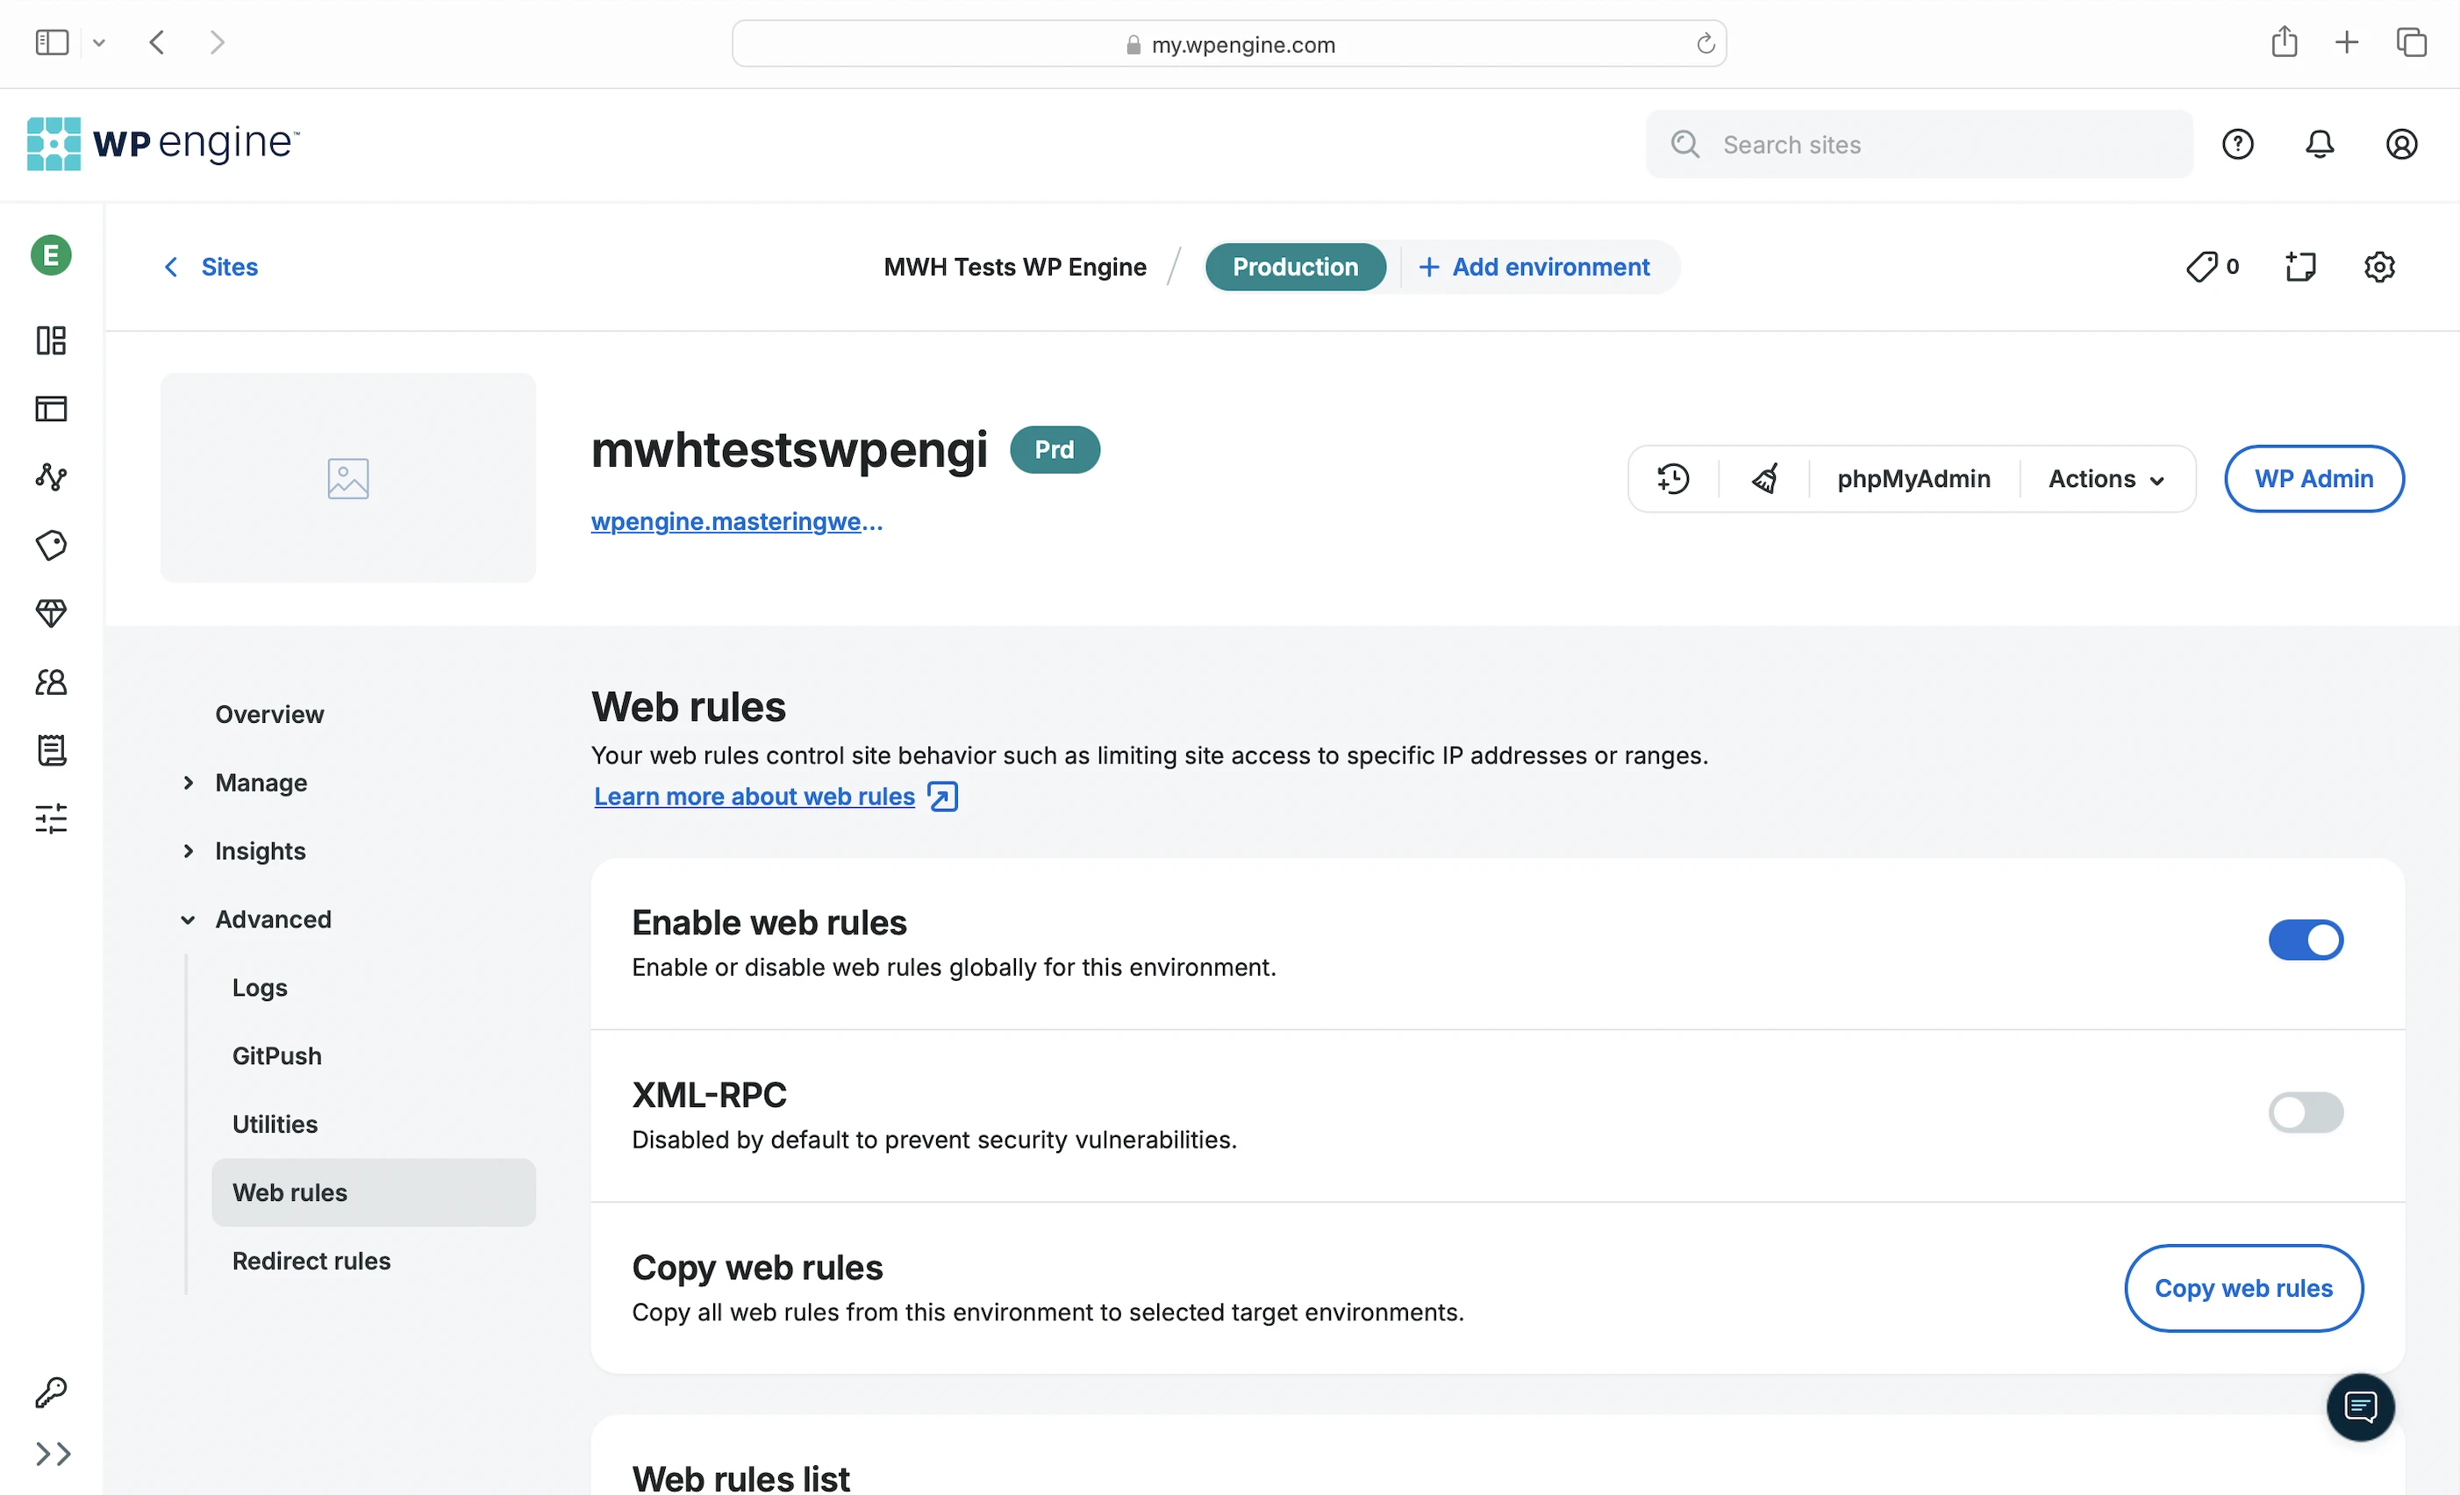Select the Production environment pill
Screen dimensions: 2460x1495
point(1294,267)
